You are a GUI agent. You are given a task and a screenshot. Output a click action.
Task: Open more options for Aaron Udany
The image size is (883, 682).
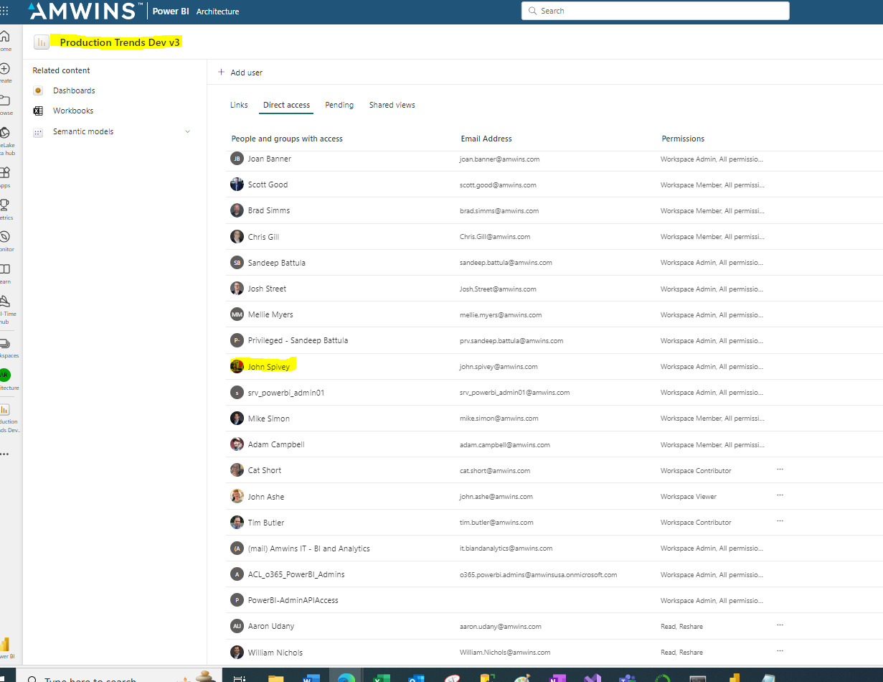[780, 625]
